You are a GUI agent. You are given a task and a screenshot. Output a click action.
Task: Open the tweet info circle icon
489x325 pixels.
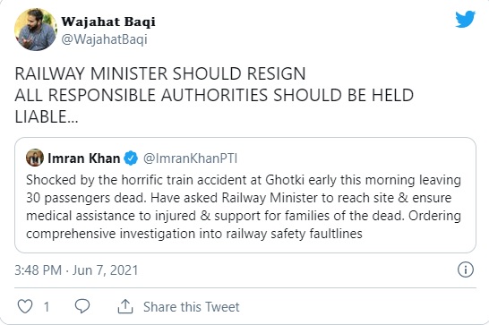pos(466,269)
